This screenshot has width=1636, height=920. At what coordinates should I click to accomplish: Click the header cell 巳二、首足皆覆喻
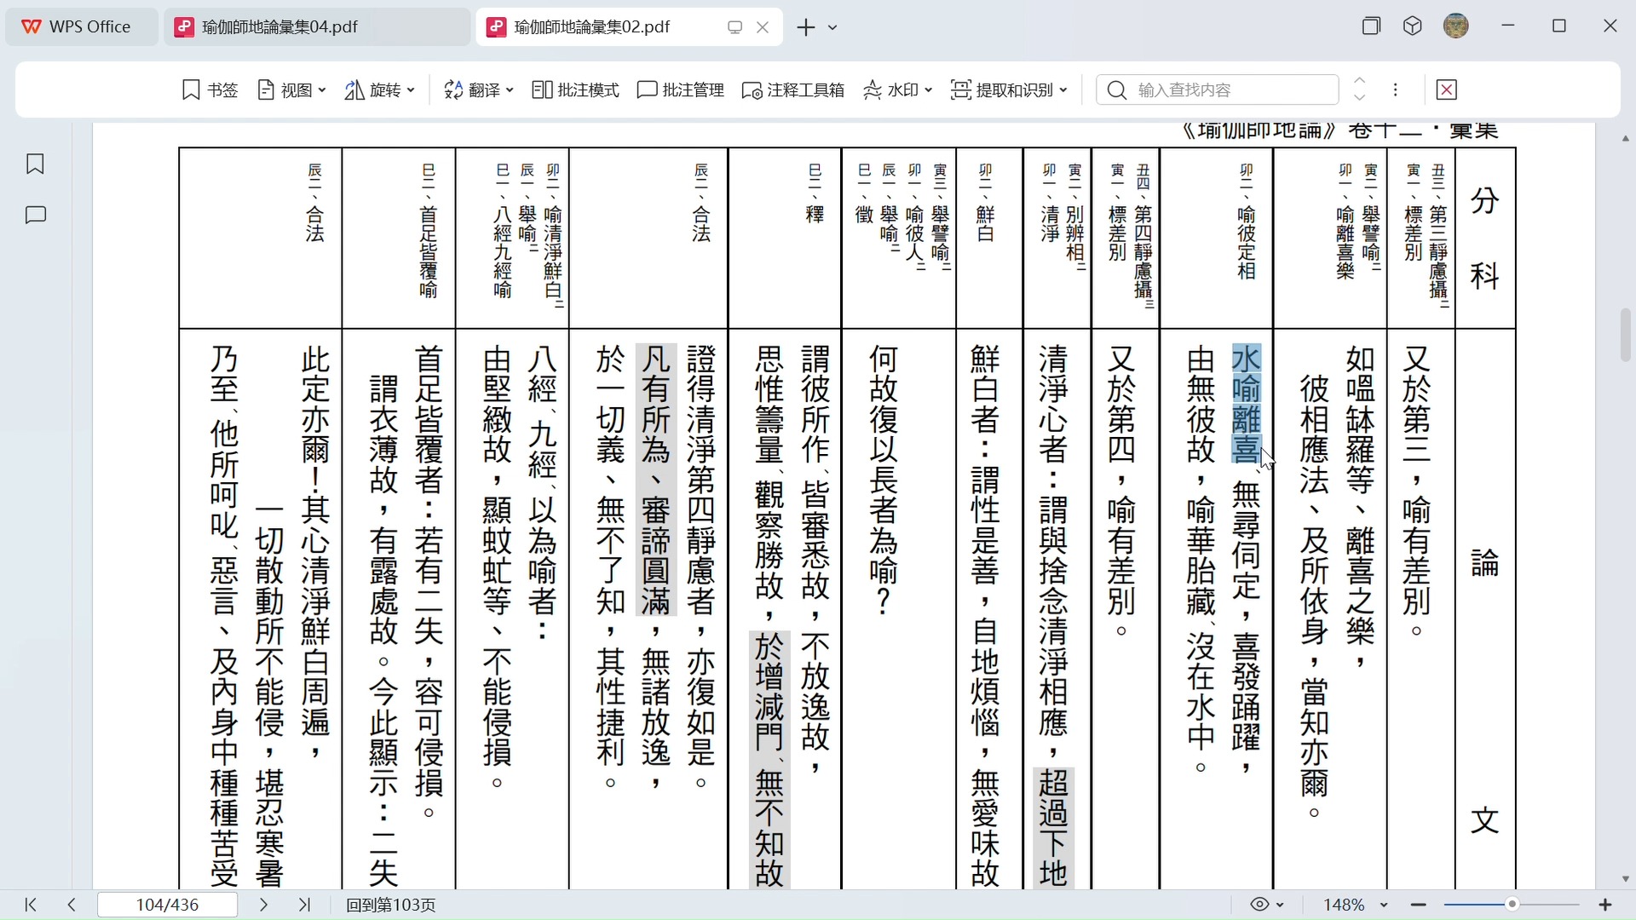[x=429, y=231]
